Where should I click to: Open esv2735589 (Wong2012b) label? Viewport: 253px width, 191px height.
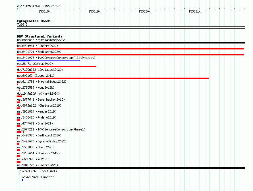[36, 88]
